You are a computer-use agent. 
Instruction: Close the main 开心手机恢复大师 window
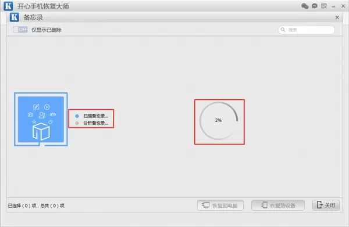coord(343,6)
